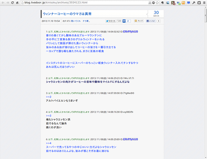Click the share count 2
207x159 pixels.
coord(128,21)
